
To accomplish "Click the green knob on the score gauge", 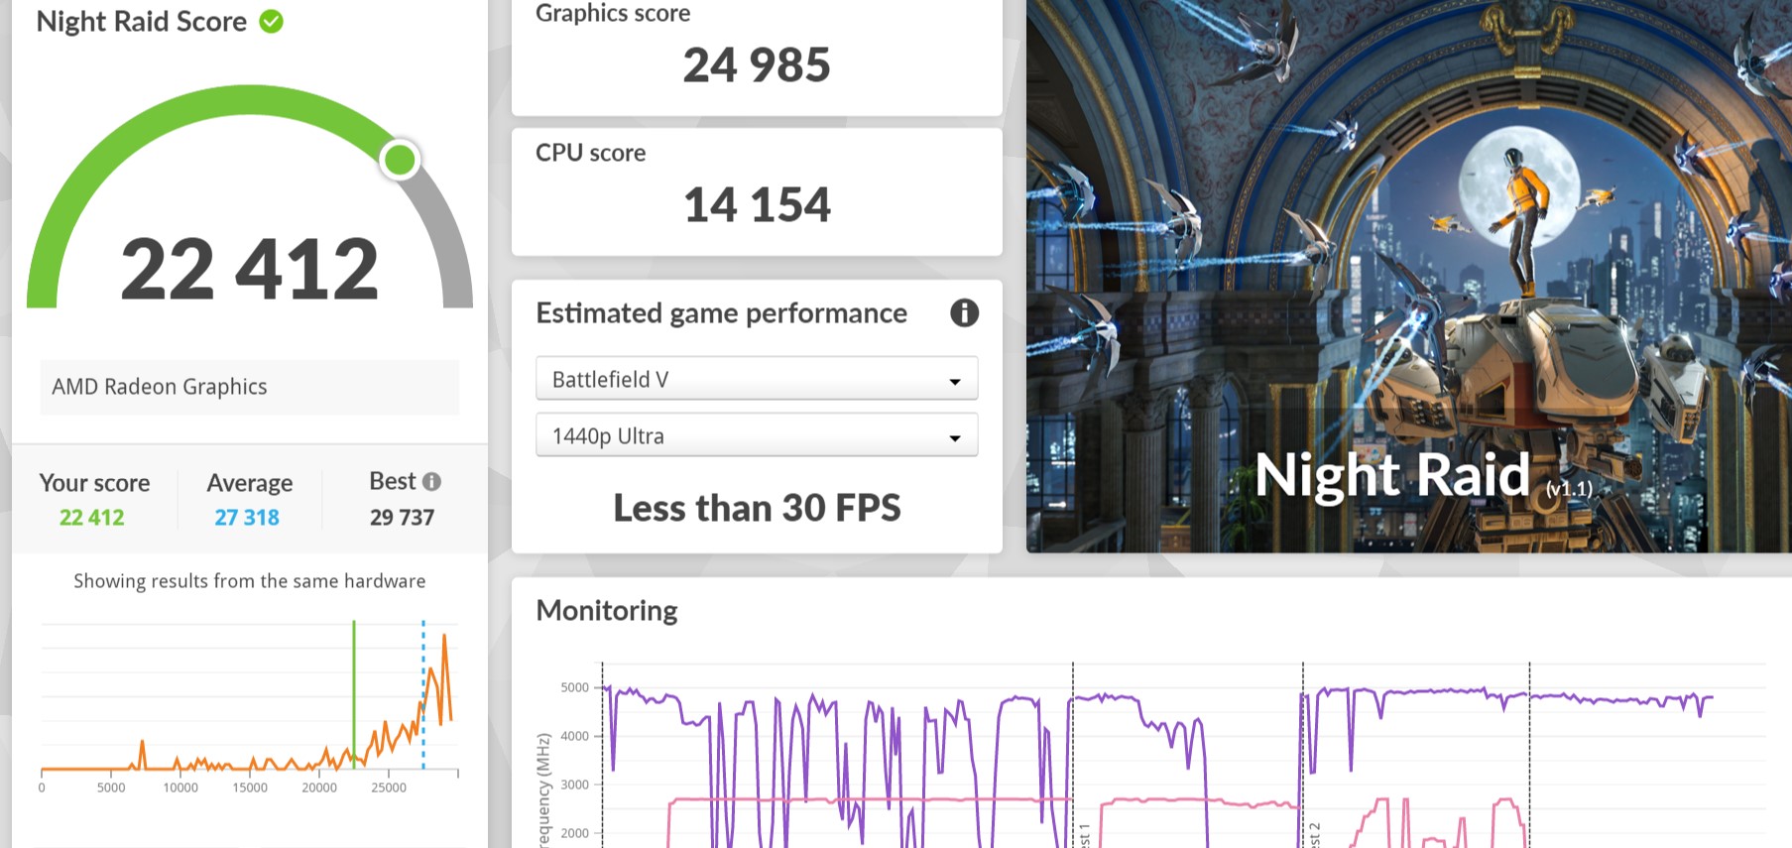I will pyautogui.click(x=400, y=160).
